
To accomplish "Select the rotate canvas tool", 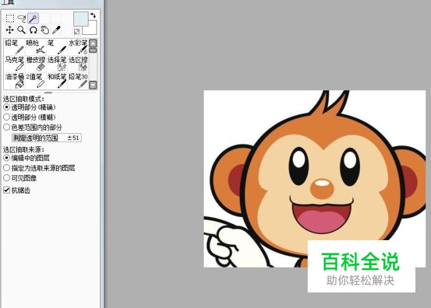I will tap(32, 30).
